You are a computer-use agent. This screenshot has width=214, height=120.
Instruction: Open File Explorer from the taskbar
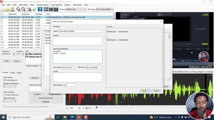pos(65,117)
